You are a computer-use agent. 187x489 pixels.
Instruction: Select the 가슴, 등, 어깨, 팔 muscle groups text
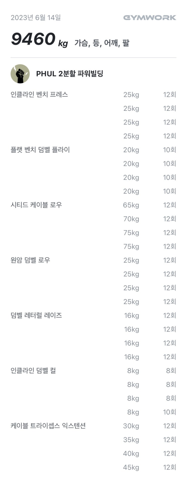pos(102,43)
